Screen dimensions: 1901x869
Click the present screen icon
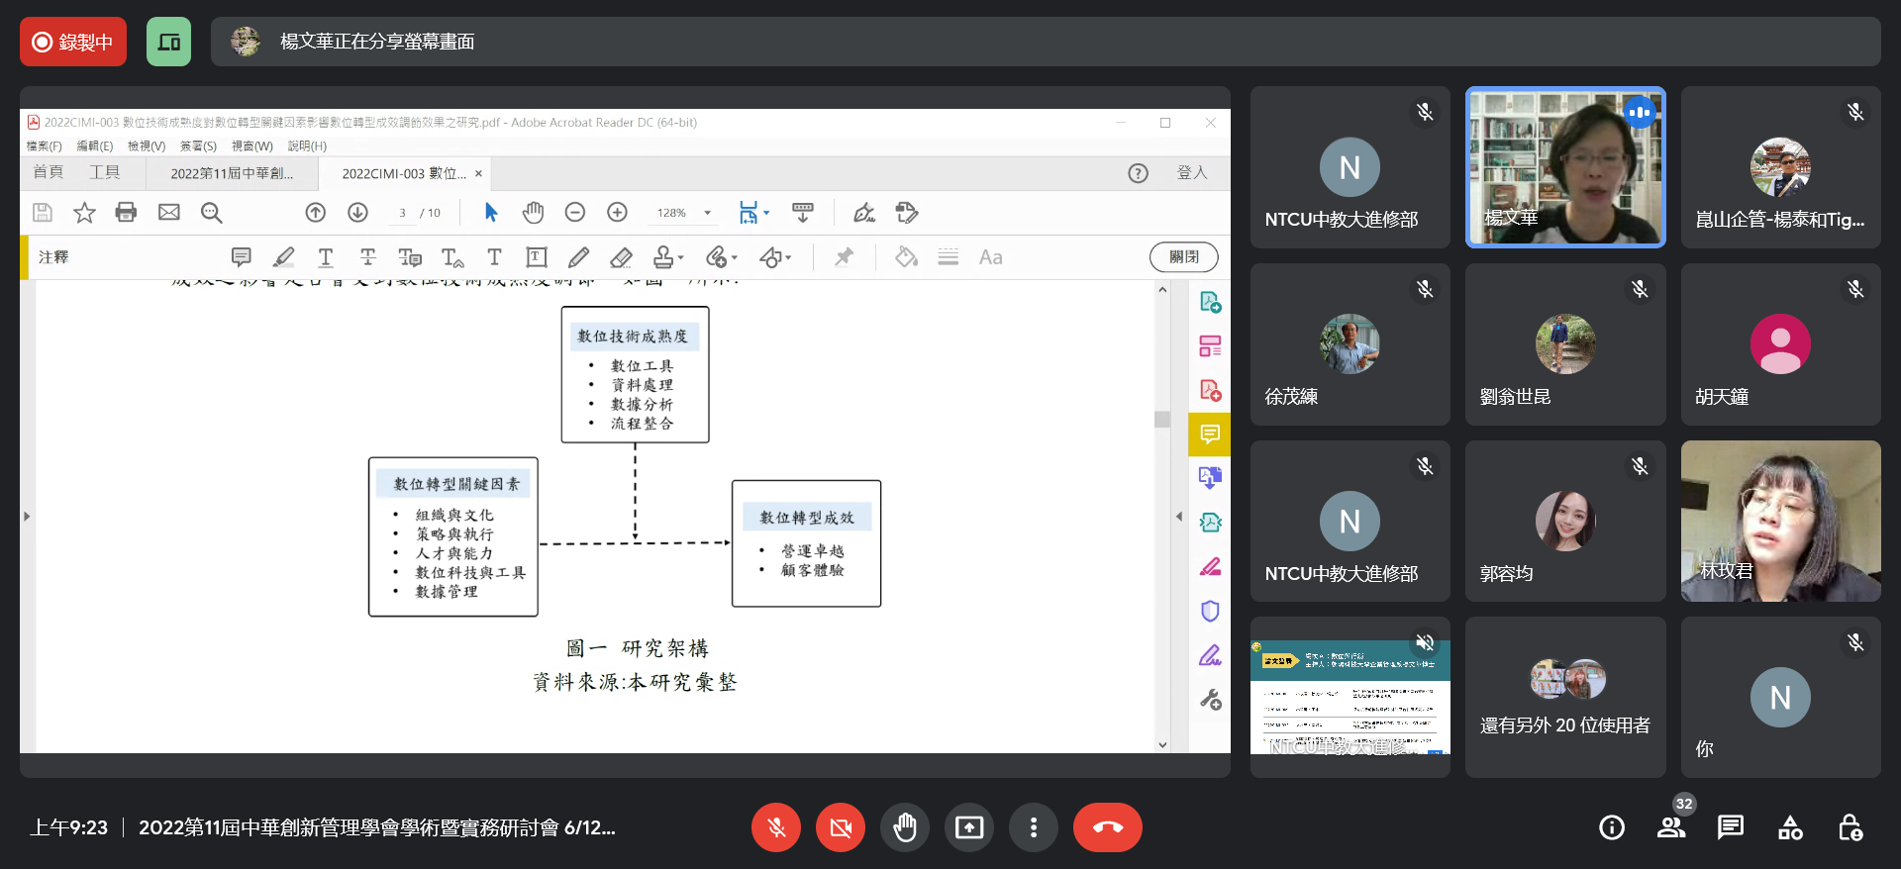click(968, 827)
